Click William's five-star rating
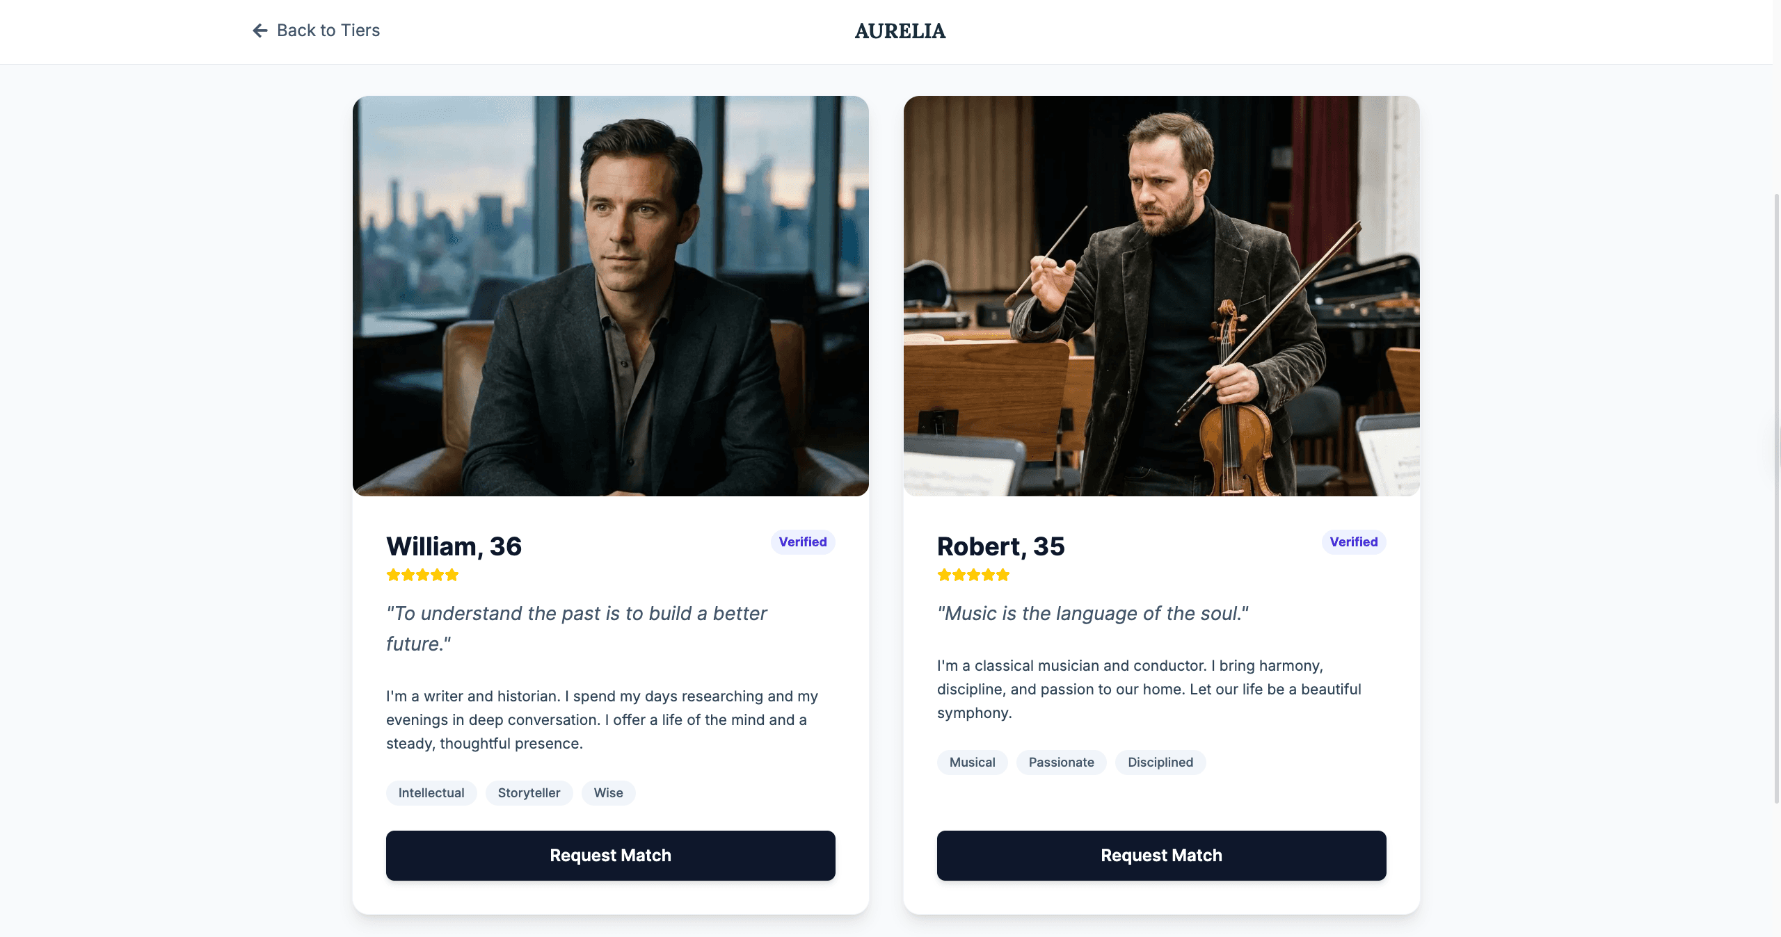This screenshot has height=937, width=1781. click(x=422, y=575)
